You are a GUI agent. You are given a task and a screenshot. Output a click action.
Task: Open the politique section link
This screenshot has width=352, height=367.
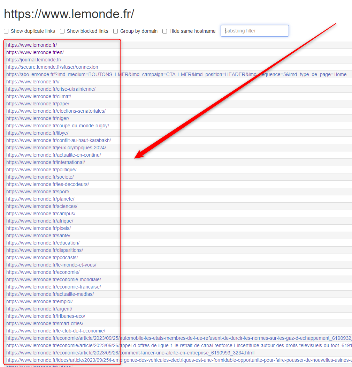(41, 170)
